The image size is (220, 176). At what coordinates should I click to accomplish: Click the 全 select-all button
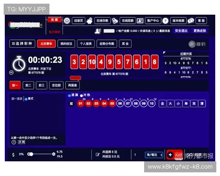tap(162, 104)
